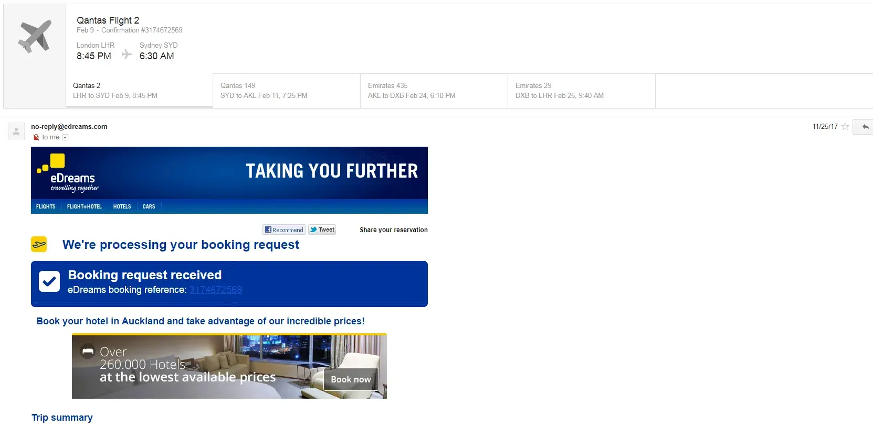This screenshot has height=427, width=873.
Task: Click the sender avatar icon
Action: (16, 131)
